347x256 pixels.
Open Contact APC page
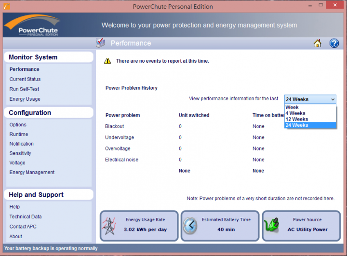pos(23,227)
